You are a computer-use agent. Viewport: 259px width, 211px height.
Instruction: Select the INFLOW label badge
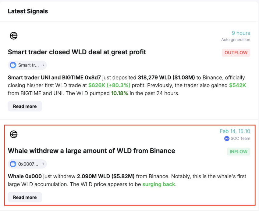click(x=239, y=151)
